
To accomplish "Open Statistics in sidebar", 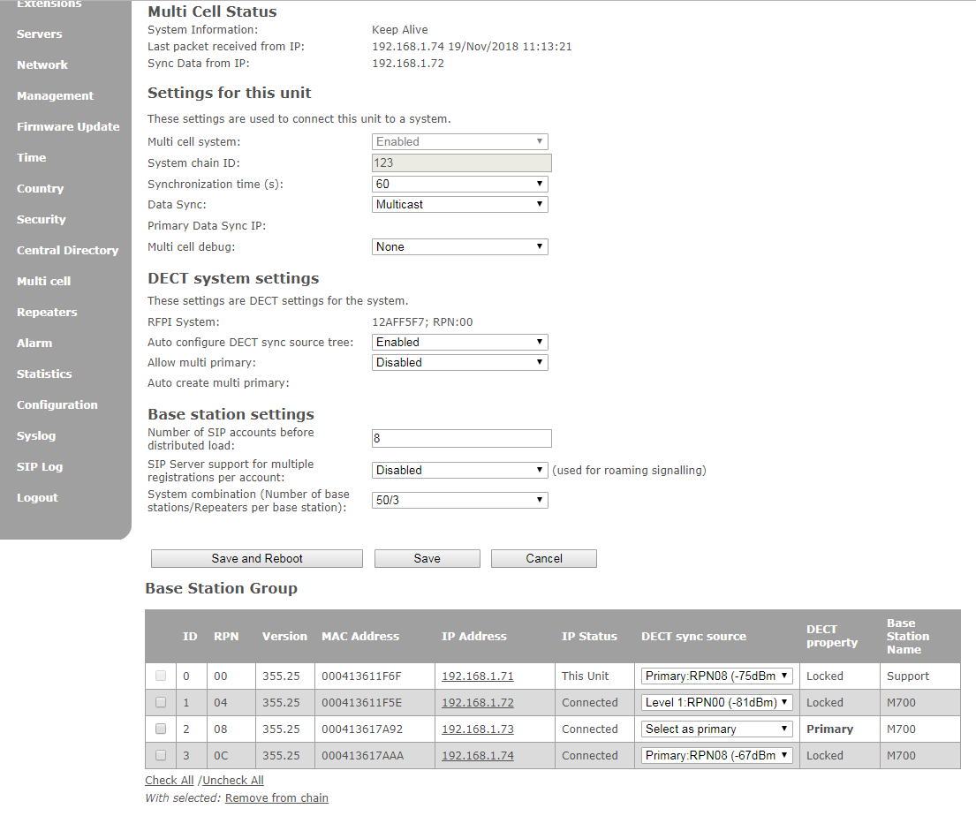I will coord(44,374).
